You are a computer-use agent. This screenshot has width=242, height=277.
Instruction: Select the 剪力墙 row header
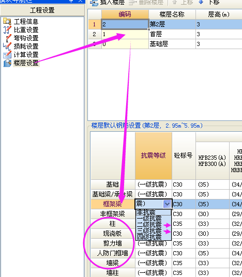point(113,243)
